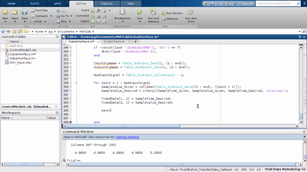
Task: Click the green Run play icon
Action: tap(140, 12)
